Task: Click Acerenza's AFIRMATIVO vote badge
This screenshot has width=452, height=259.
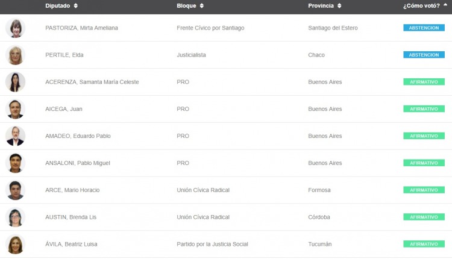Action: point(424,82)
